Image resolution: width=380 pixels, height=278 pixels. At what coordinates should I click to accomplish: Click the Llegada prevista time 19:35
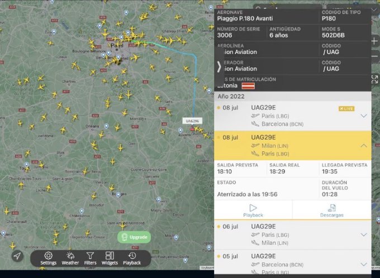click(330, 171)
